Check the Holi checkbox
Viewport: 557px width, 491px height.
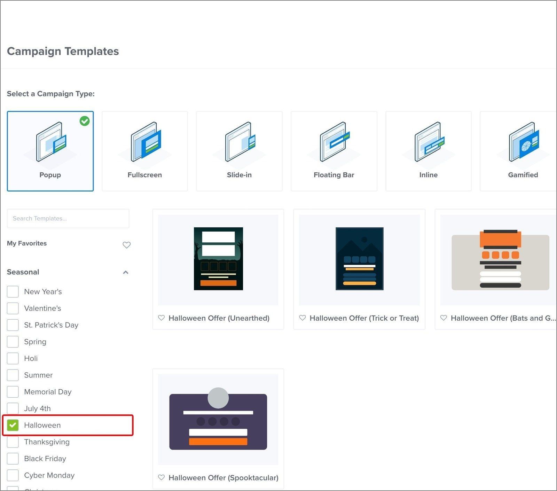(x=13, y=358)
